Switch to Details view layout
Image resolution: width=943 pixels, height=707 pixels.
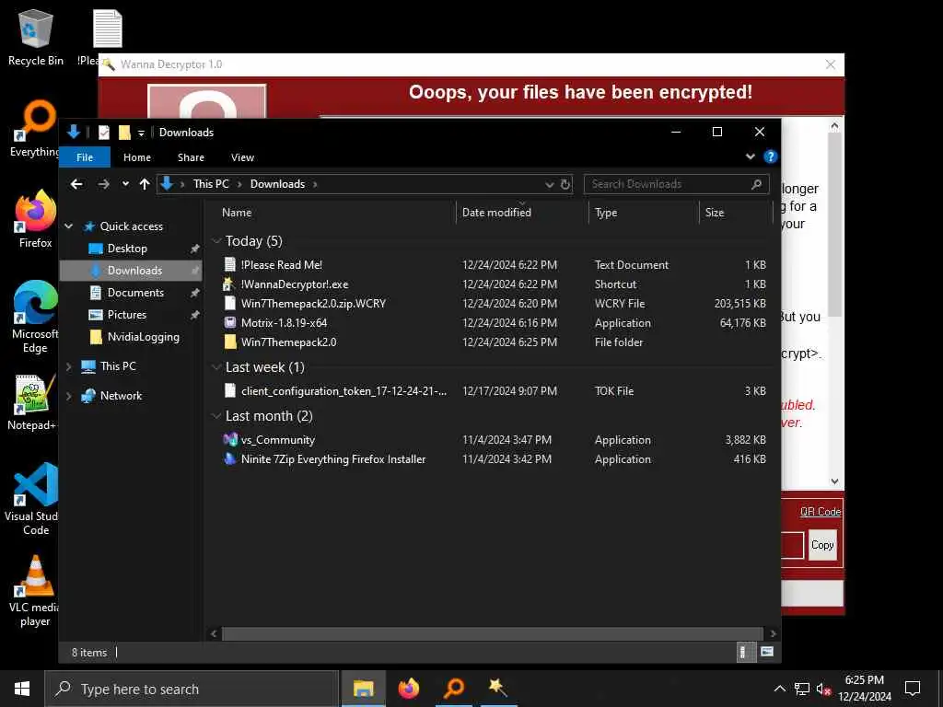pos(746,653)
